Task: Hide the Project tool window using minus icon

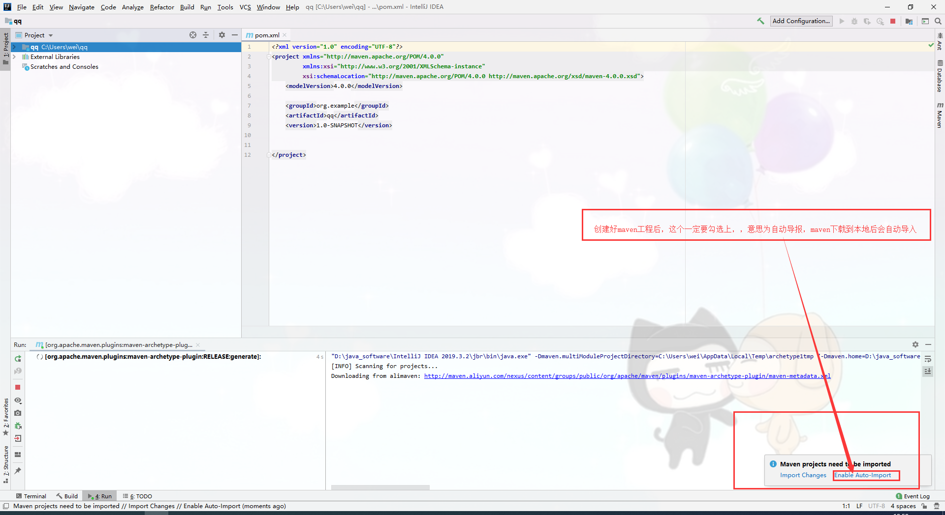Action: coord(235,35)
